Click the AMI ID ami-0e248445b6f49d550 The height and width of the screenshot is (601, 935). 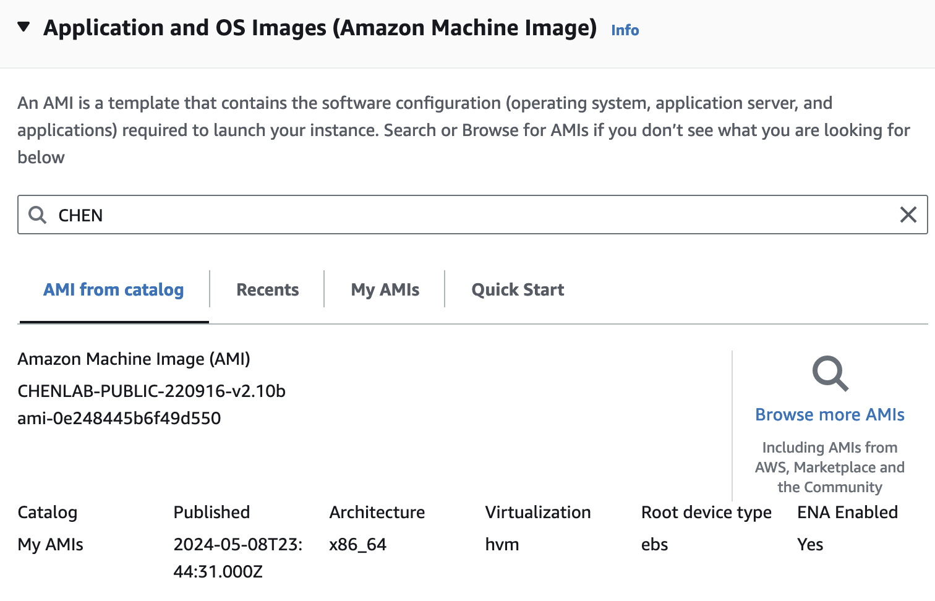coord(119,418)
